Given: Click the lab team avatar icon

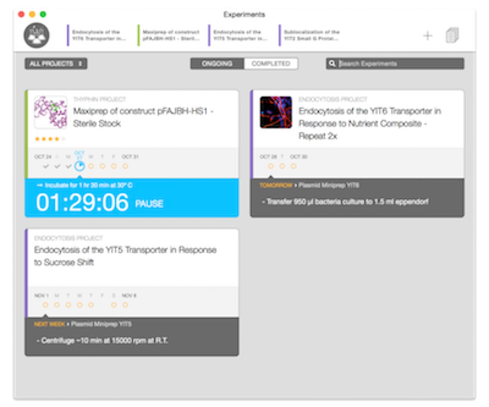Looking at the screenshot, I should pyautogui.click(x=36, y=35).
